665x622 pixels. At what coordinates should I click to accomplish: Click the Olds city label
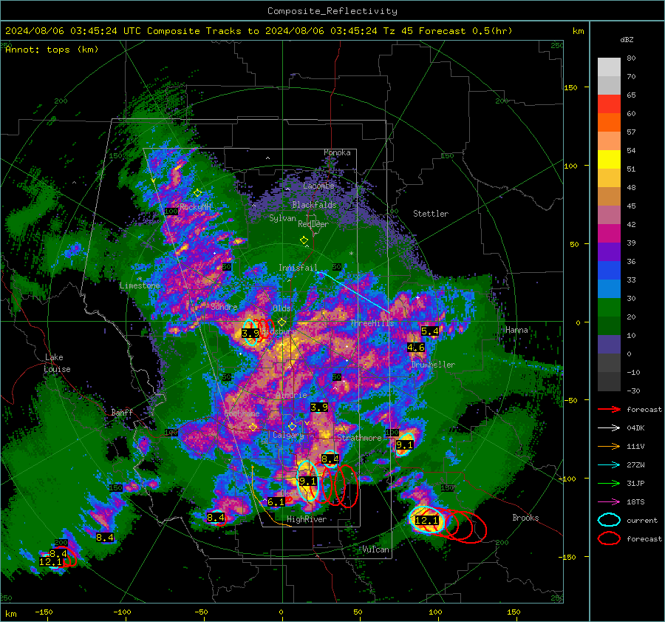[282, 308]
